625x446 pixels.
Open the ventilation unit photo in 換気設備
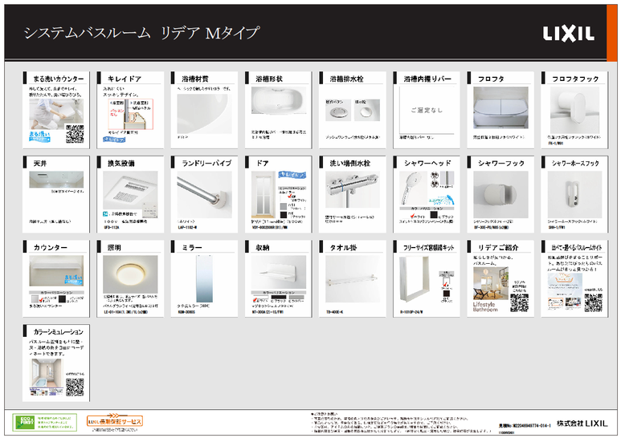(130, 194)
